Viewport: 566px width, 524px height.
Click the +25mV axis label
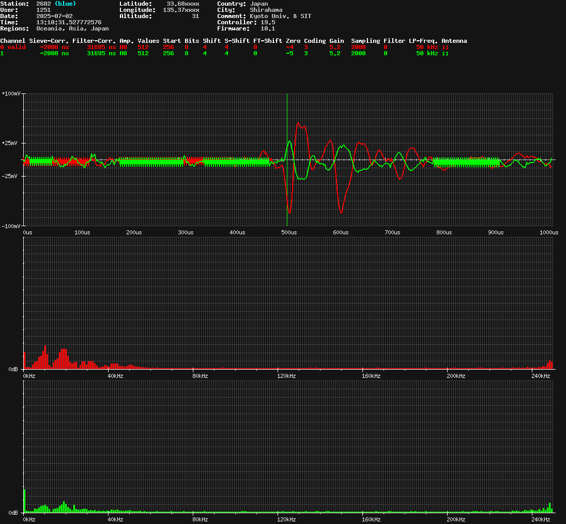tap(11, 143)
